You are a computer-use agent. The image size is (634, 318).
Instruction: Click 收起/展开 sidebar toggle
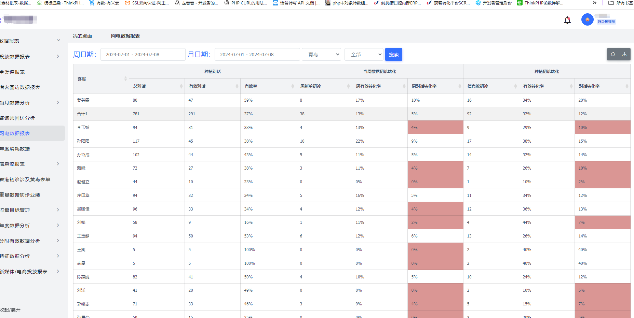(x=10, y=310)
